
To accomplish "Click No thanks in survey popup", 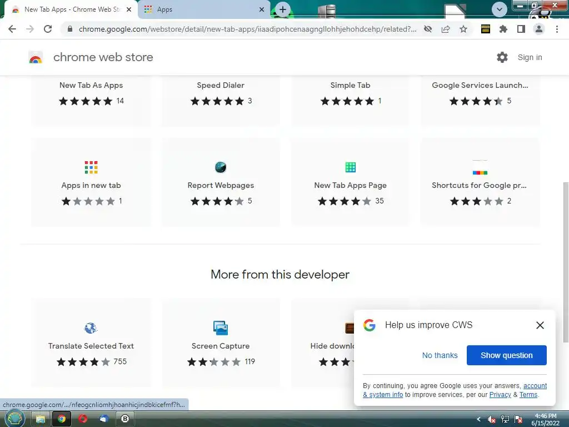I will [440, 355].
